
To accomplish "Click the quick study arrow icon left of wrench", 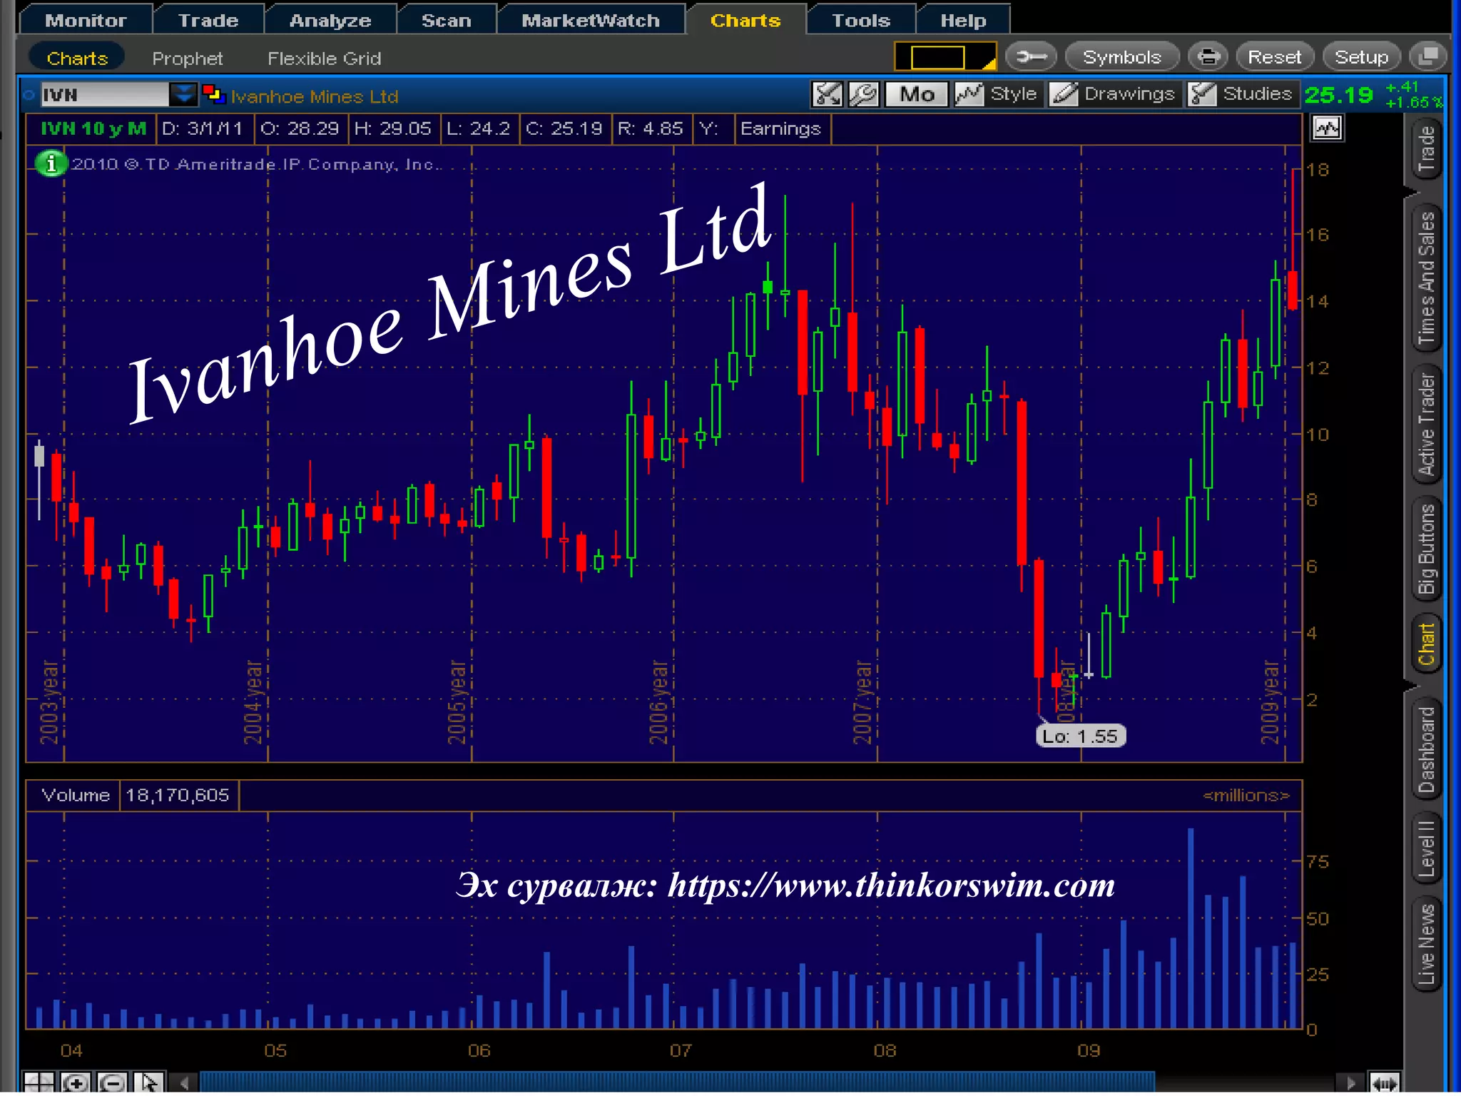I will pos(828,93).
